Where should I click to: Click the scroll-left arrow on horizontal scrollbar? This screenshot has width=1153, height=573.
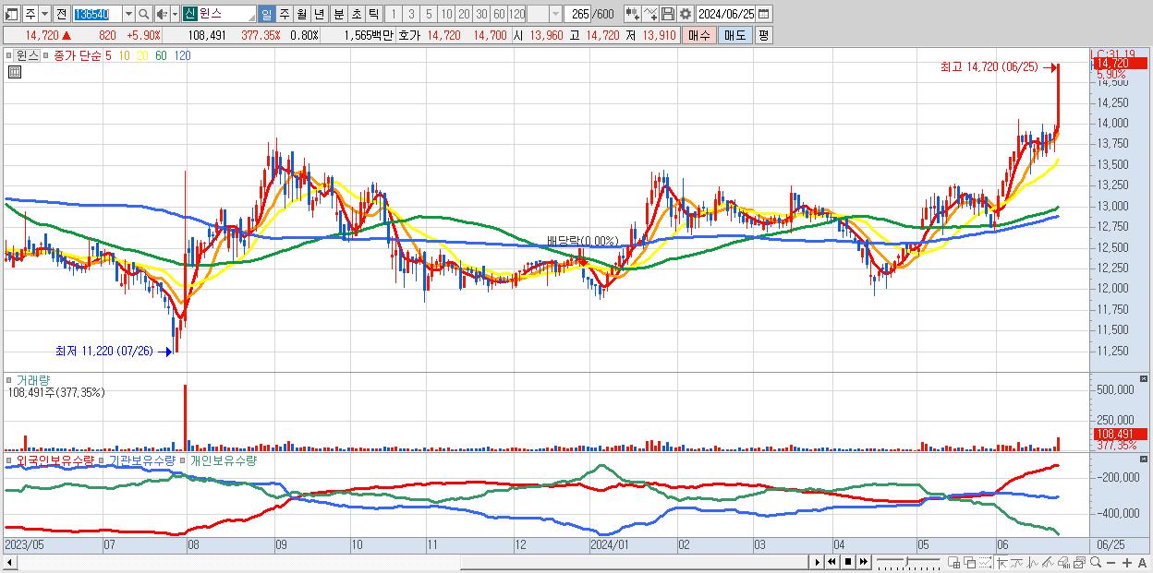coord(10,562)
